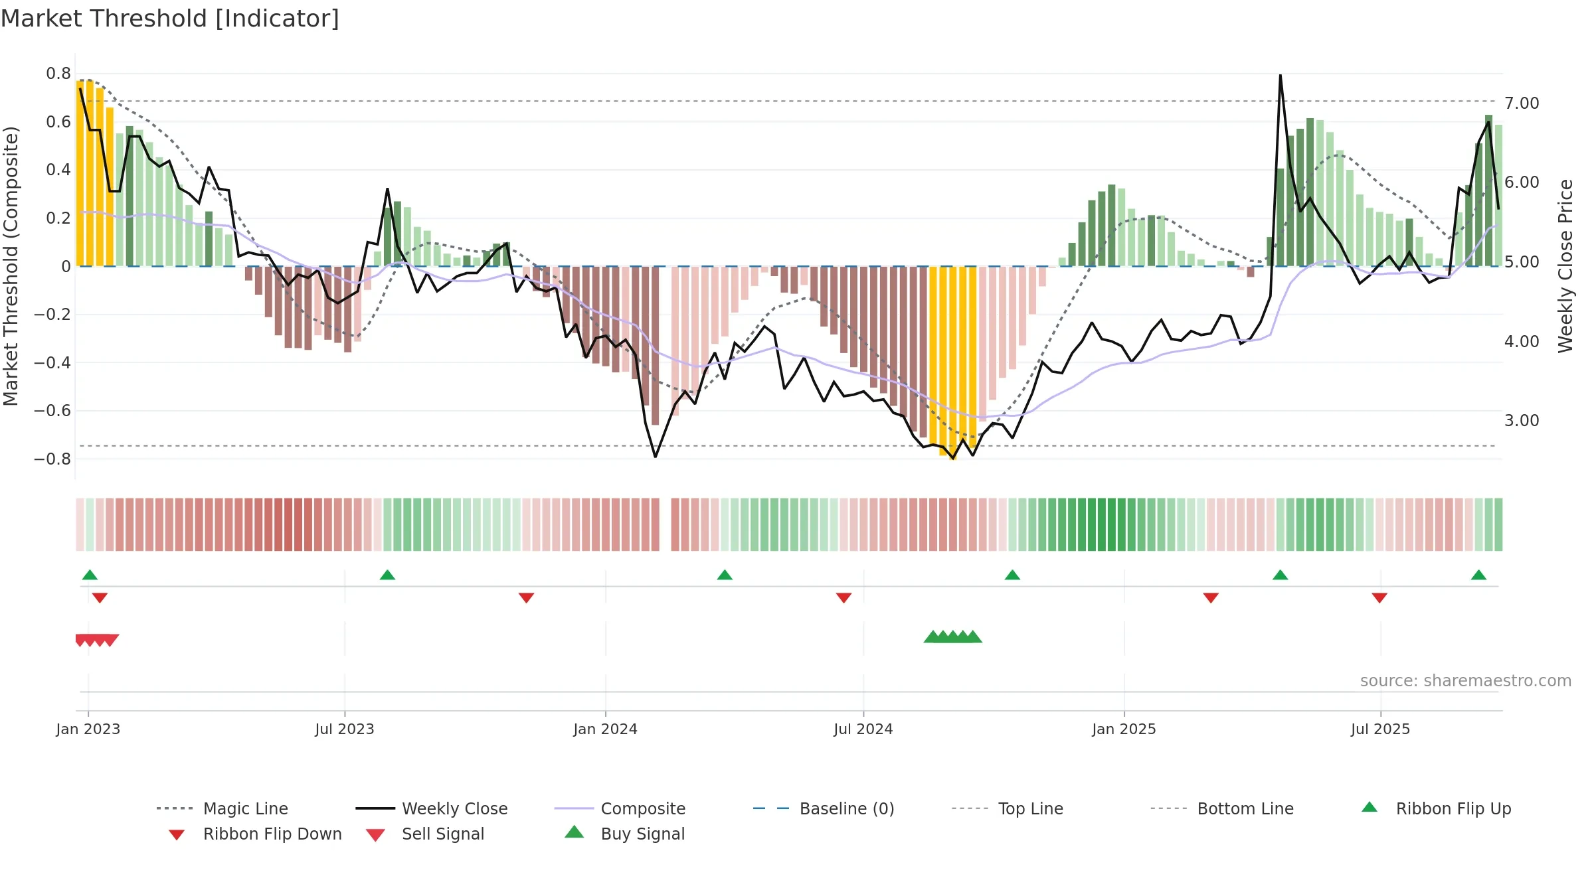Click the Market Threshold [Indicator] chart title
This screenshot has width=1594, height=896.
click(170, 19)
